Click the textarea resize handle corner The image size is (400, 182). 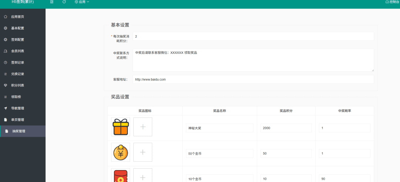373,70
